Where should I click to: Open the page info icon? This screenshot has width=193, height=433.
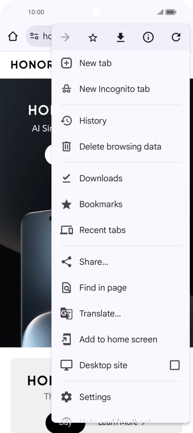[148, 37]
